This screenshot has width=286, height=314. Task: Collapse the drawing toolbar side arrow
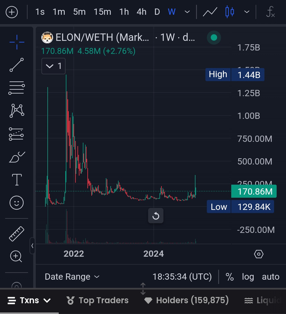point(32,246)
